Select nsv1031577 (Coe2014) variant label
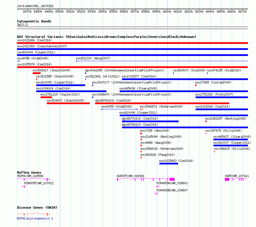Screen dimensions: 256x227 139,76
